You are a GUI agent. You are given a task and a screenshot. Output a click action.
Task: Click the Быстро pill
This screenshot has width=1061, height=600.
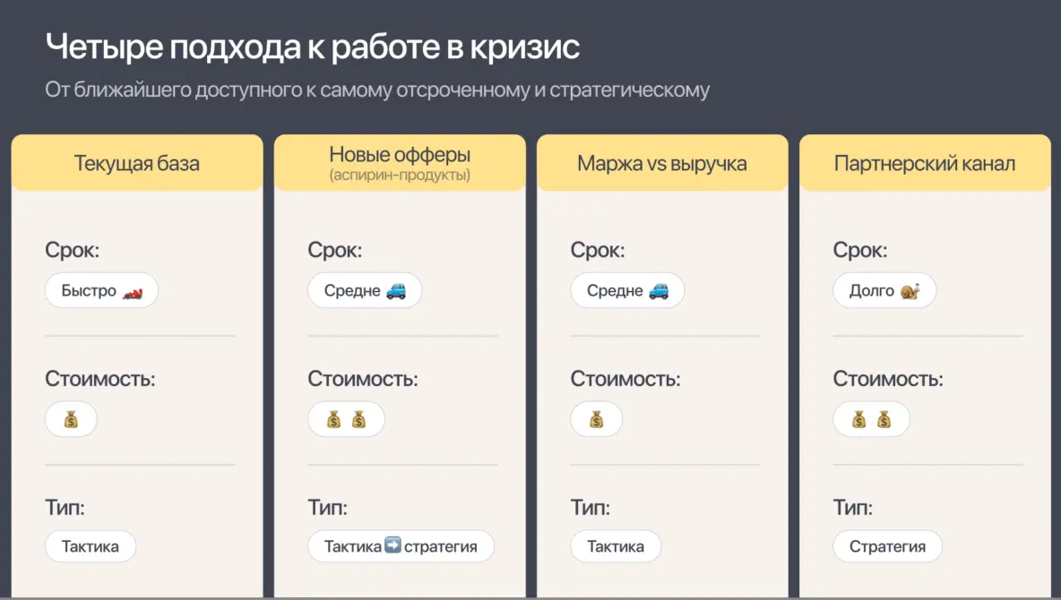[x=101, y=290]
